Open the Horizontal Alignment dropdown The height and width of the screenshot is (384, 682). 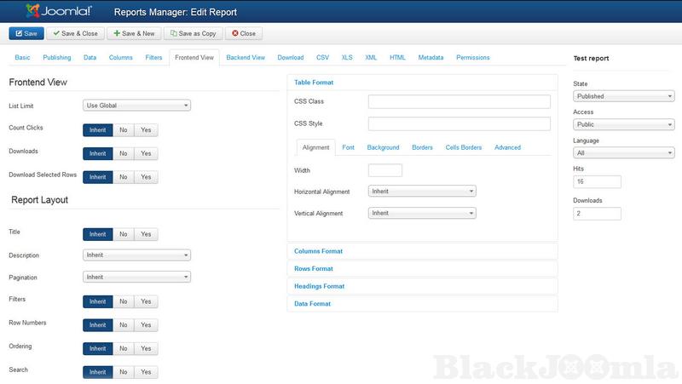(x=422, y=192)
